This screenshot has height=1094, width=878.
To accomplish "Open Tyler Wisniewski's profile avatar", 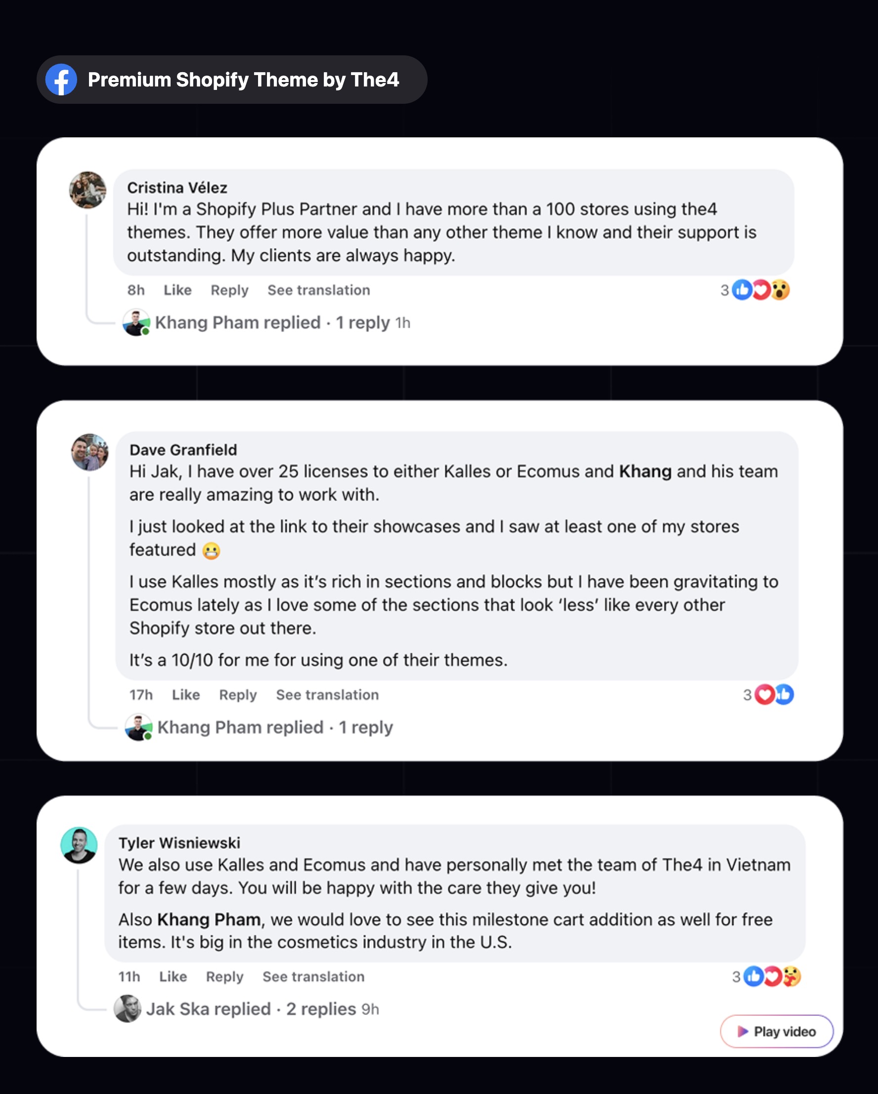I will coord(79,845).
